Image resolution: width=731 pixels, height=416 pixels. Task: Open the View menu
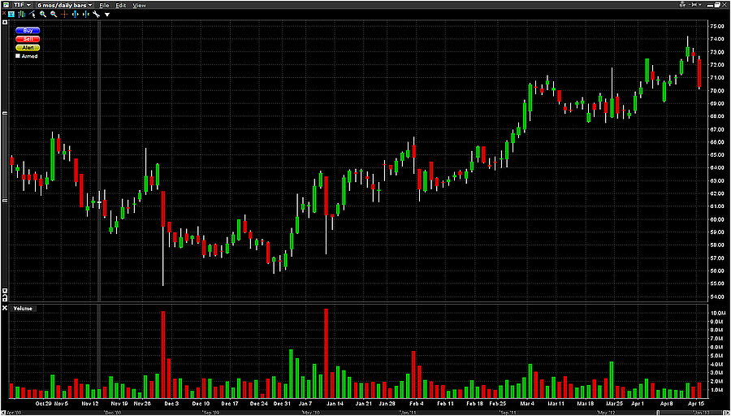point(139,5)
